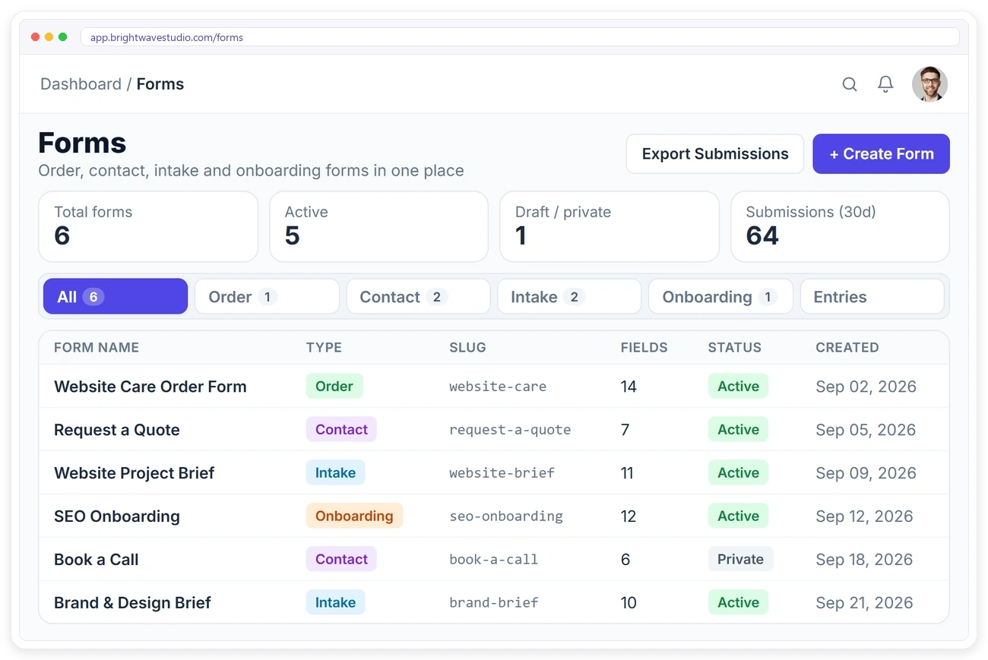
Task: Open Brand & Design Brief form
Action: click(132, 603)
